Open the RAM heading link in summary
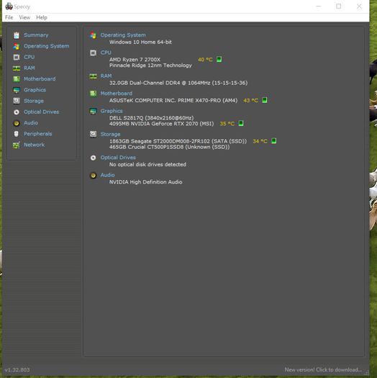 click(106, 76)
